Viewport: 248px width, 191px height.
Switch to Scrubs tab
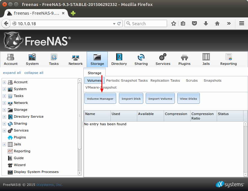point(192,80)
